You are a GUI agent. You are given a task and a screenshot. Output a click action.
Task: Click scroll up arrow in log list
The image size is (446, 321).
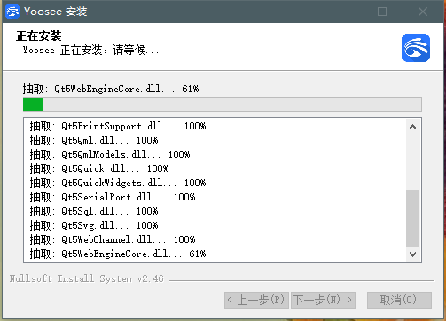(x=413, y=127)
